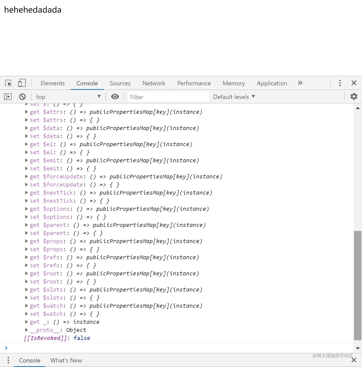This screenshot has width=362, height=367.
Task: Expand the get $watch entry
Action: pyautogui.click(x=26, y=306)
